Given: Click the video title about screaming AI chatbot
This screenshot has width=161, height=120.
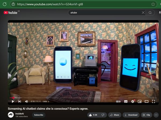Looking at the screenshot, I should [48, 109].
